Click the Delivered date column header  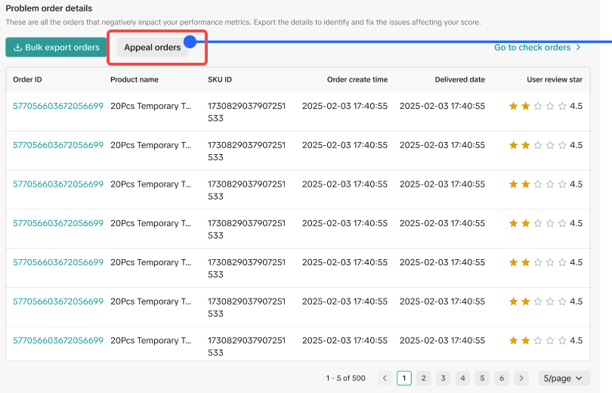click(459, 79)
